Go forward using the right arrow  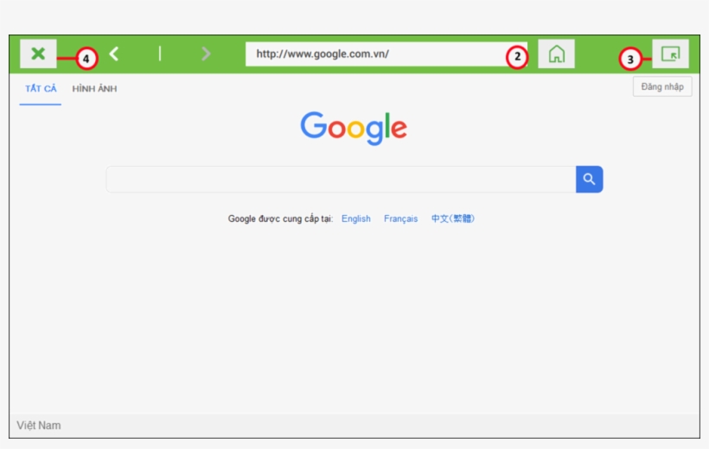206,54
